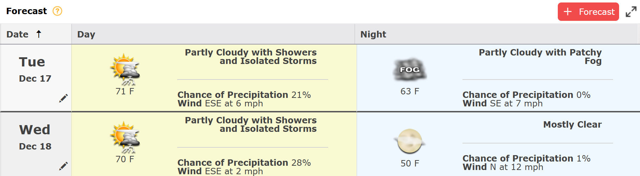Viewport: 640px width, 176px height.
Task: Click Tuesday's daytime storm weather icon
Action: click(125, 69)
